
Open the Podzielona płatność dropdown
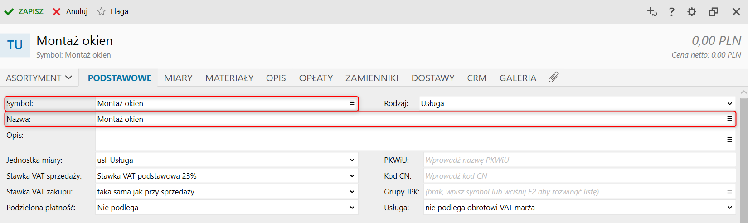(x=352, y=208)
